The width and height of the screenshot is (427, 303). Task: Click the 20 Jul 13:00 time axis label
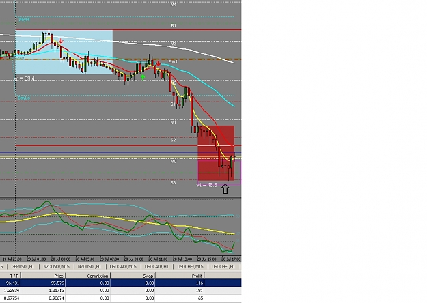pyautogui.click(x=182, y=259)
